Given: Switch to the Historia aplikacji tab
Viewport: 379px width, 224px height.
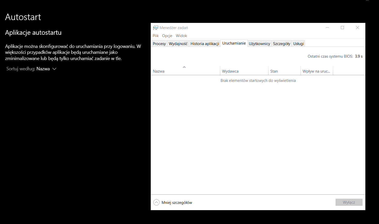Looking at the screenshot, I should pyautogui.click(x=205, y=44).
